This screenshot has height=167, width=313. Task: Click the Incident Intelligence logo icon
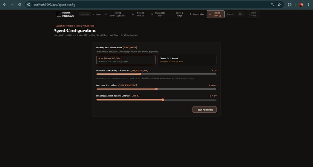click(59, 14)
